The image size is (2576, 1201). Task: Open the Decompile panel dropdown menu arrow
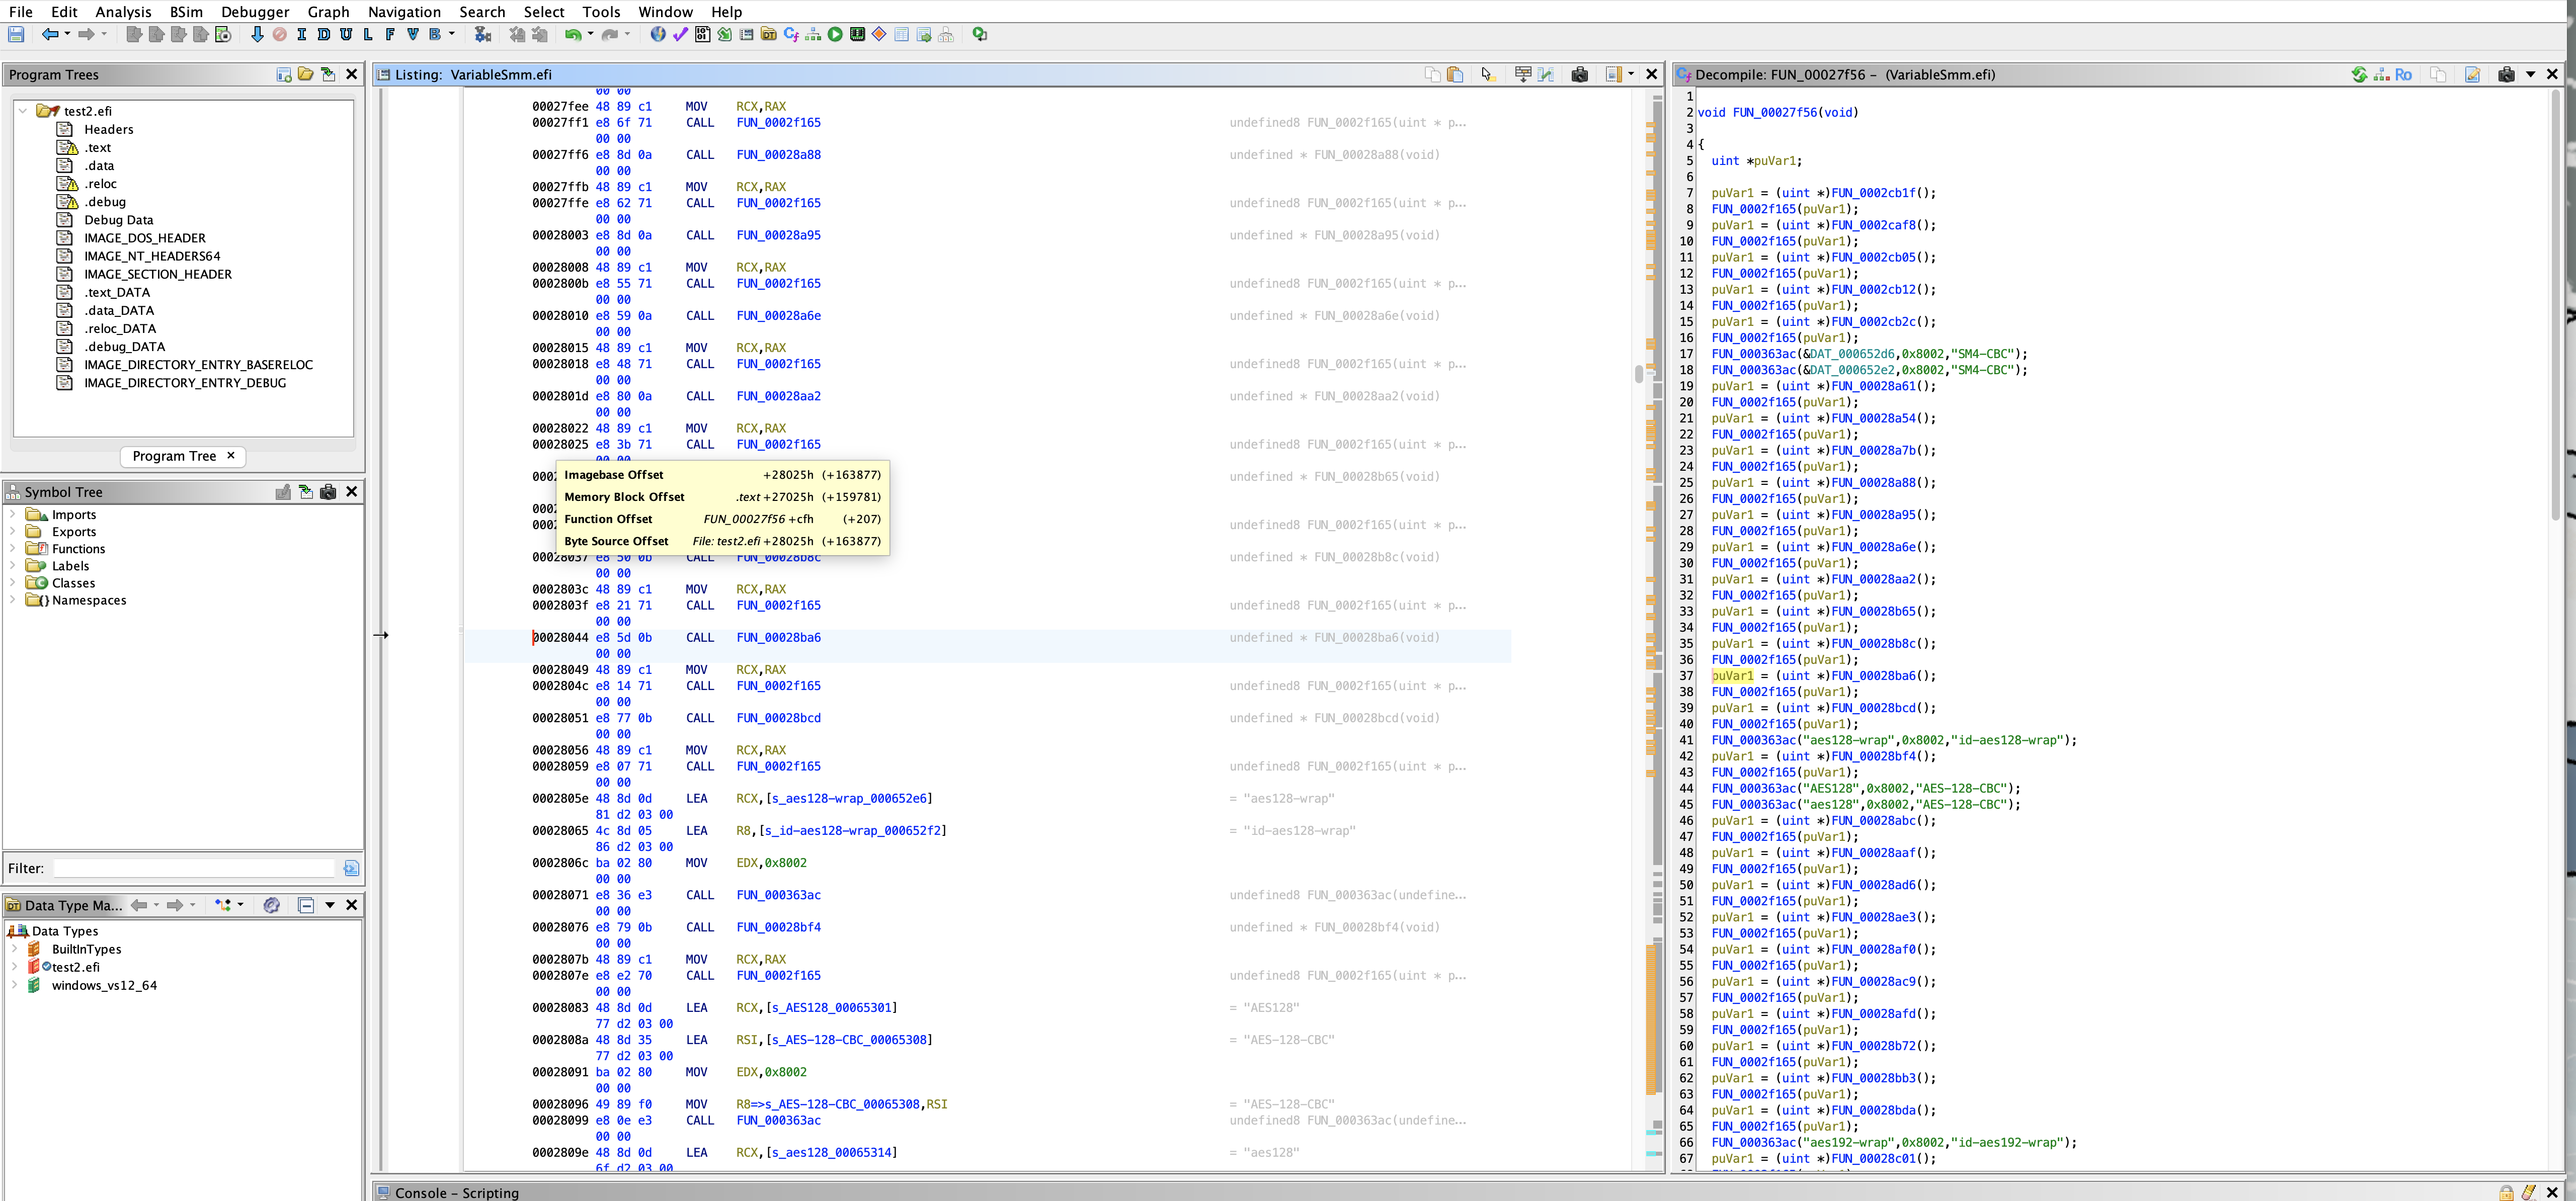pos(2530,75)
